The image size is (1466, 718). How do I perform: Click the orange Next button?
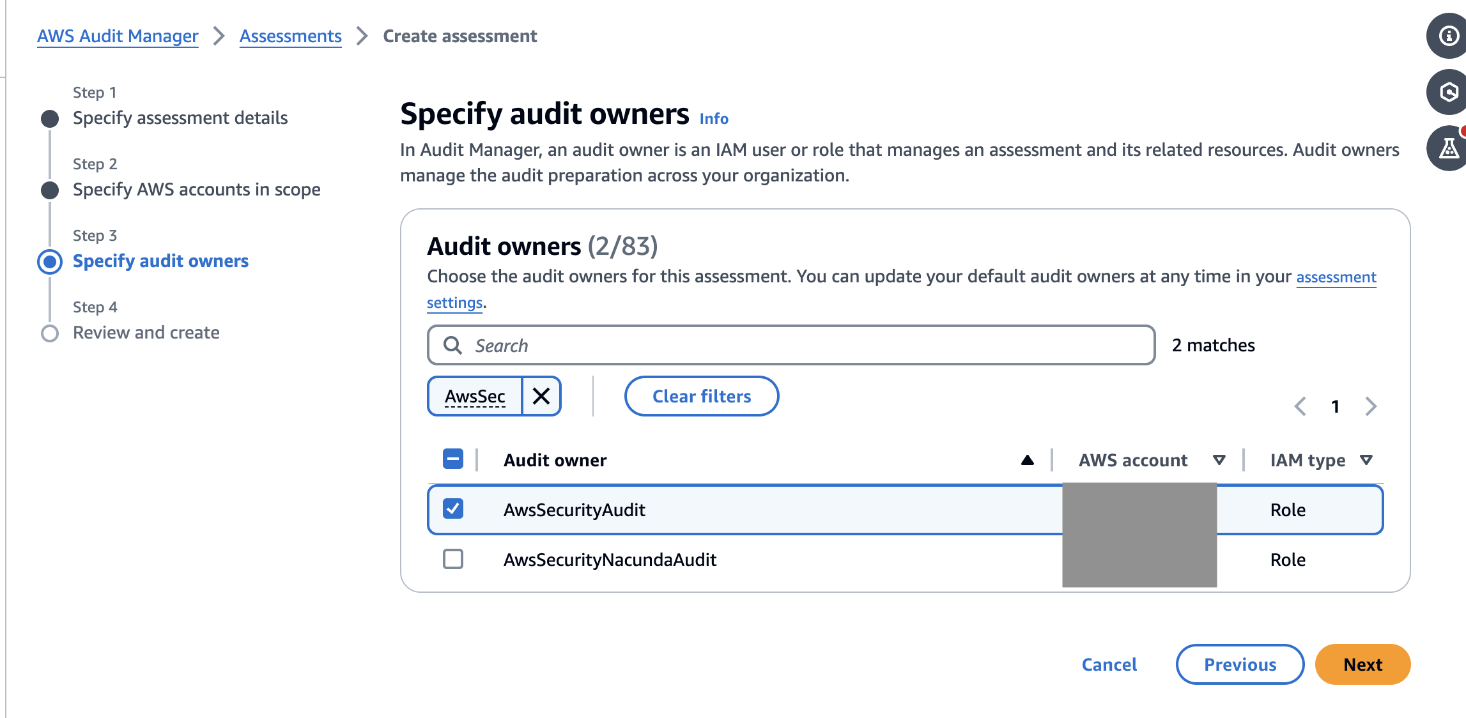[x=1362, y=664]
